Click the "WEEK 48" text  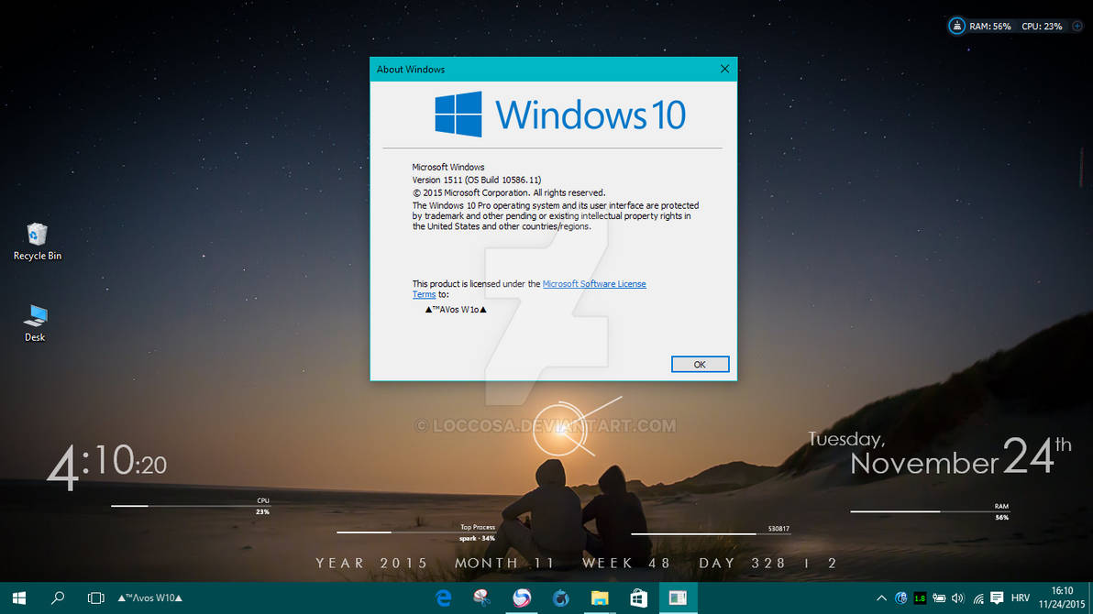tap(626, 563)
